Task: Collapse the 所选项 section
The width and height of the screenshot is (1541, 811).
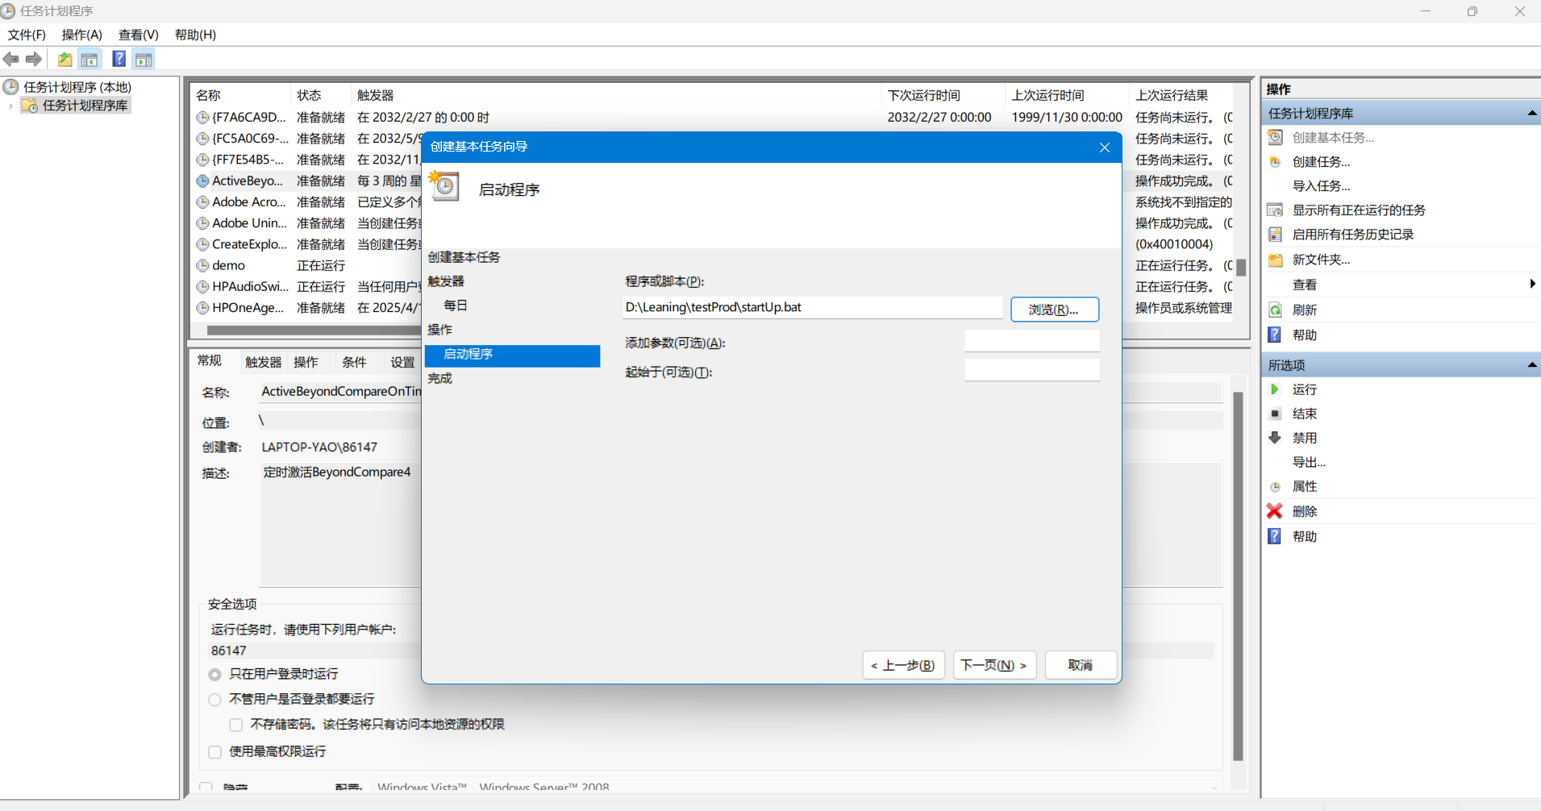Action: [x=1531, y=364]
